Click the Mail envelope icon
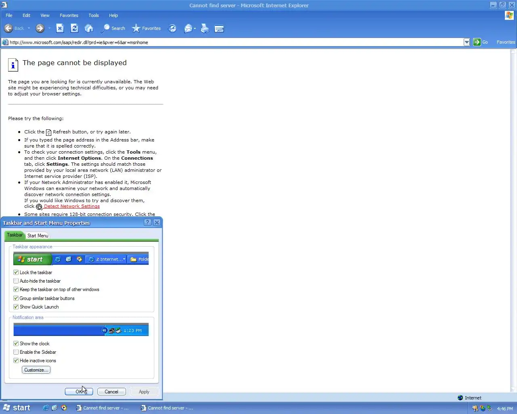 (x=188, y=28)
